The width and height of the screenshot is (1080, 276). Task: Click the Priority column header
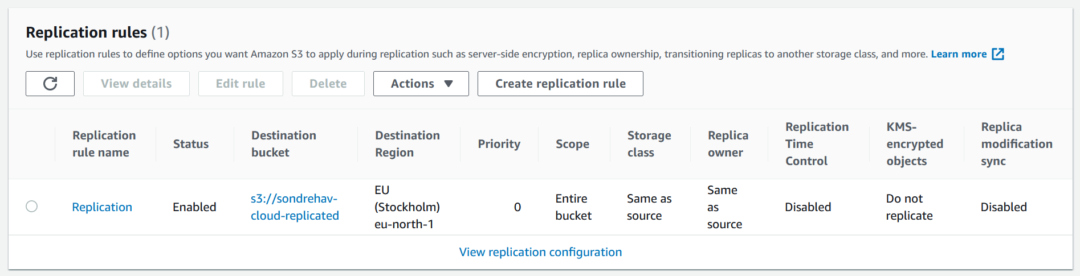[499, 144]
